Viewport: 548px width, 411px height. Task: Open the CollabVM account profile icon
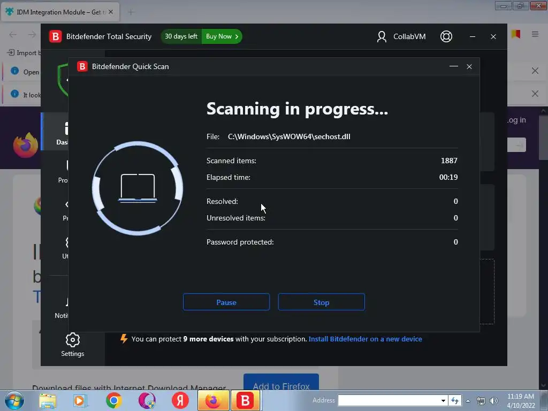(382, 36)
